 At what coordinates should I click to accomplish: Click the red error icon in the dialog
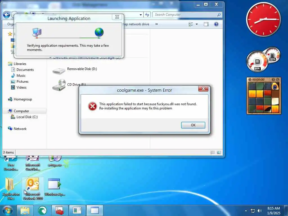[x=92, y=106]
